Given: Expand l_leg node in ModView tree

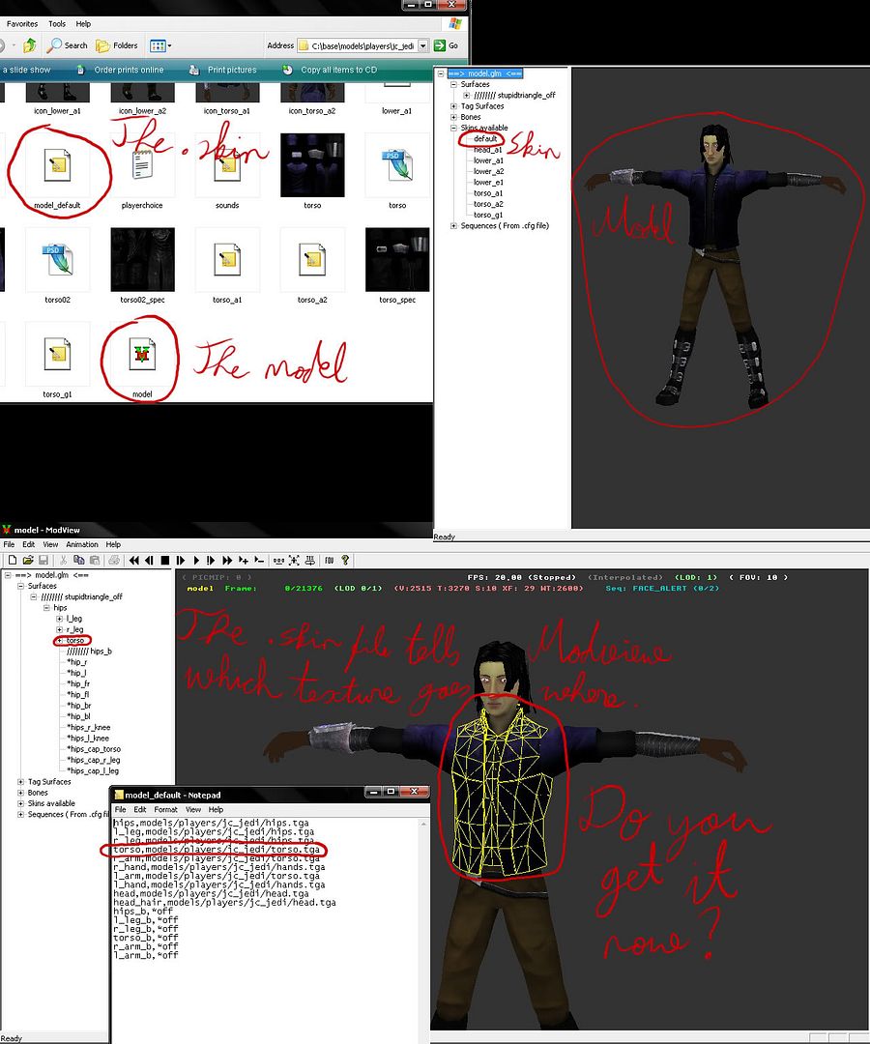Looking at the screenshot, I should click(59, 619).
